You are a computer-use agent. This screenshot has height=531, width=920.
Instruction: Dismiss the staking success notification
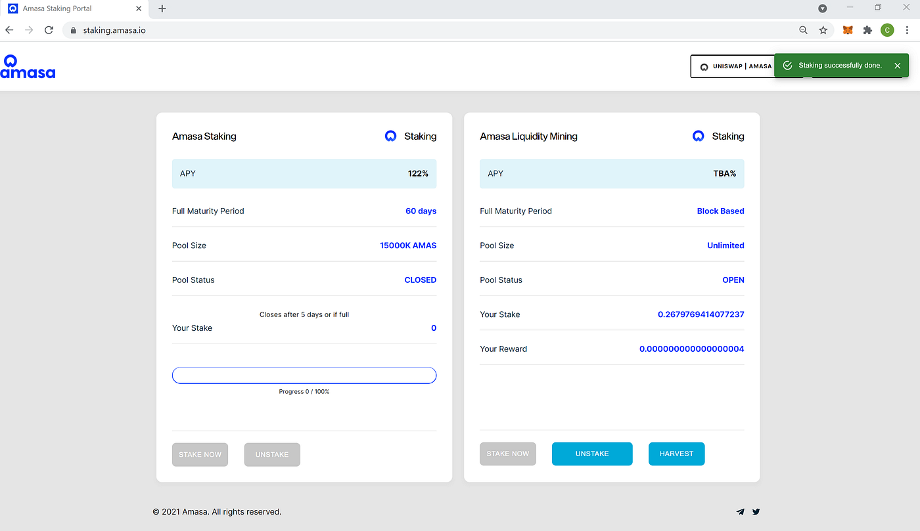(x=898, y=66)
